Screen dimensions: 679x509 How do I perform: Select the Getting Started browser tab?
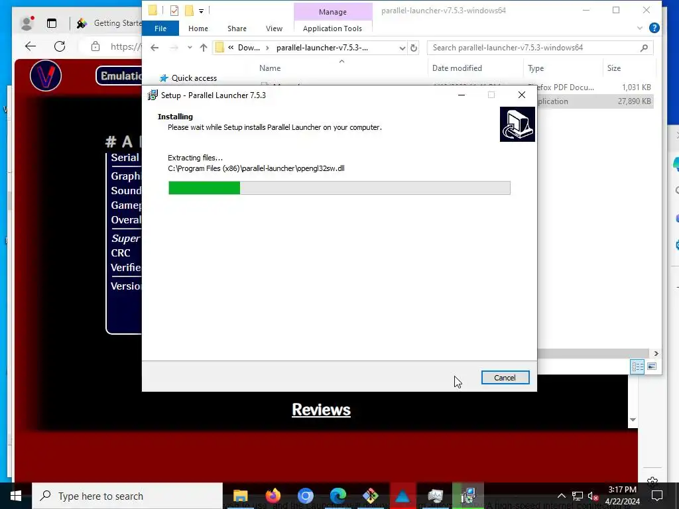108,23
